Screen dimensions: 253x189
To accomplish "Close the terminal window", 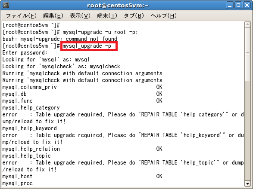I will (247, 5).
